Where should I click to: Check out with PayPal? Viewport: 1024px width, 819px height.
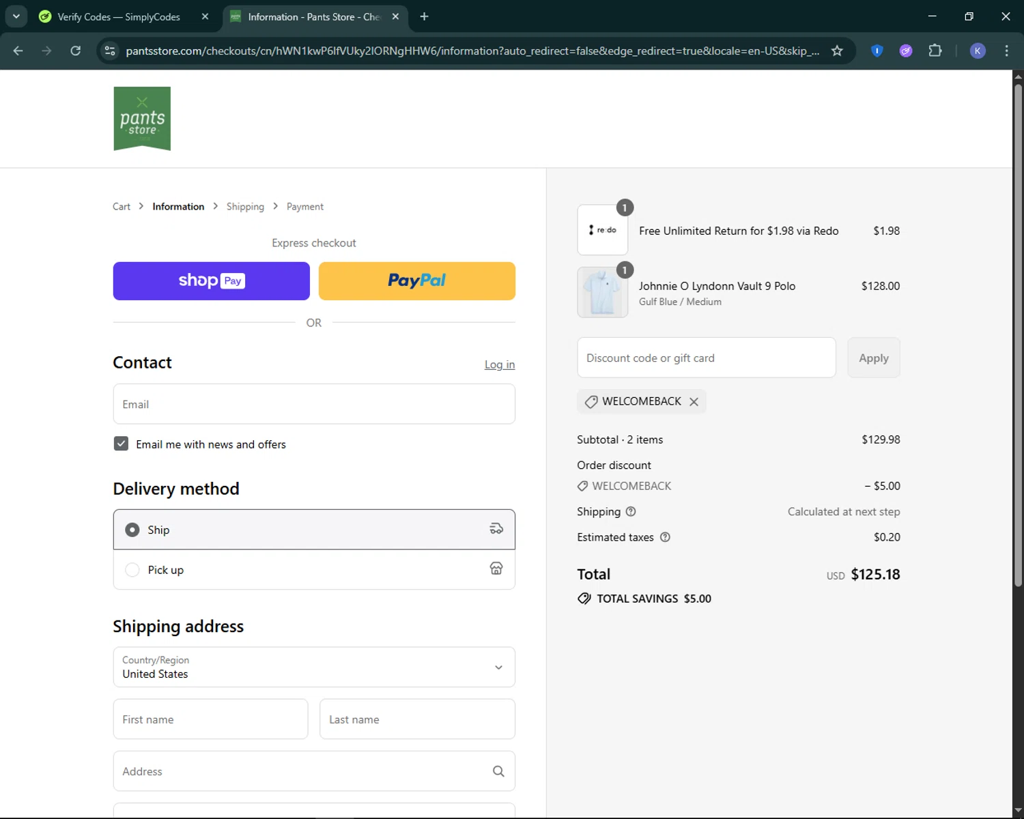click(x=417, y=281)
